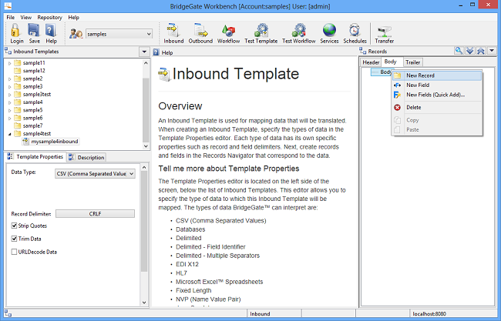Viewport: 501px width, 321px height.
Task: Expand the sample3test folder
Action: 9,95
